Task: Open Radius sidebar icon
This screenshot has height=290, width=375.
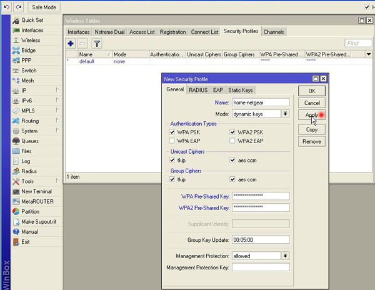Action: point(16,171)
